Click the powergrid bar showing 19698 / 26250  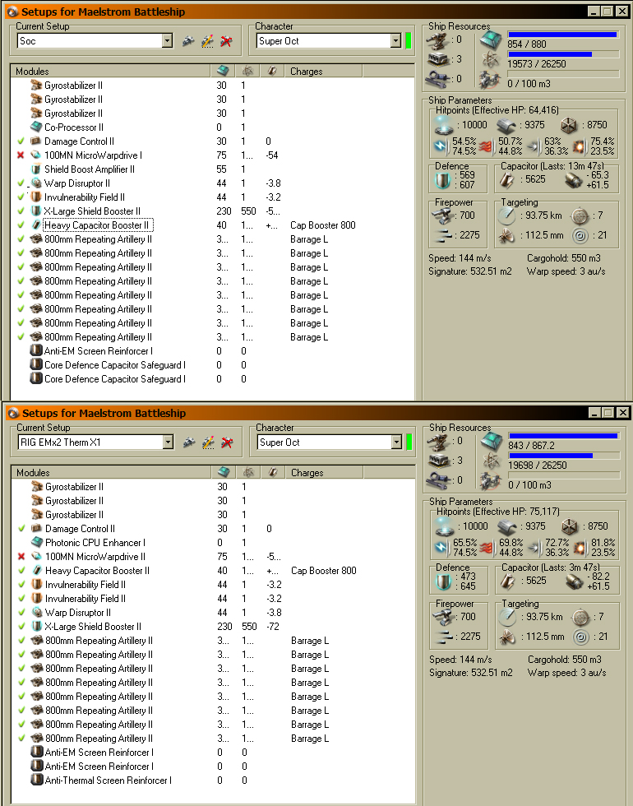pos(564,456)
